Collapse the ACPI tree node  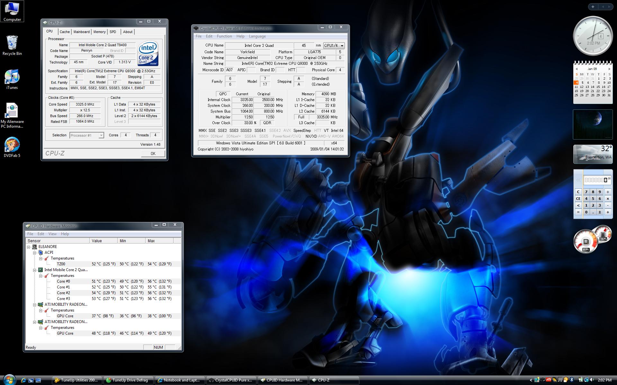pos(34,252)
